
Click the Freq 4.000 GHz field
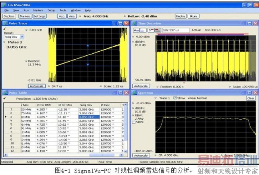point(96,16)
